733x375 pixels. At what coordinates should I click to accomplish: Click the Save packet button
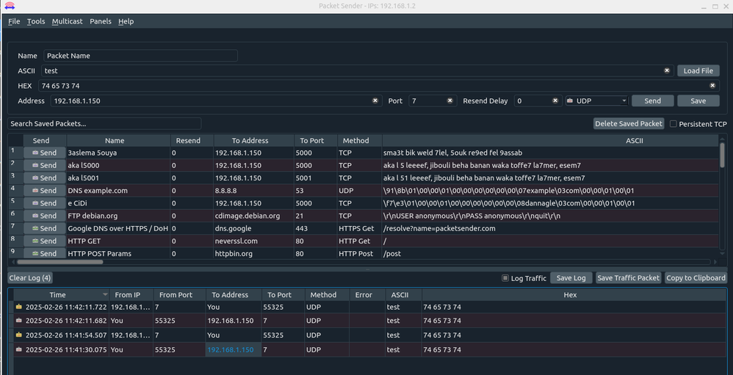point(698,101)
